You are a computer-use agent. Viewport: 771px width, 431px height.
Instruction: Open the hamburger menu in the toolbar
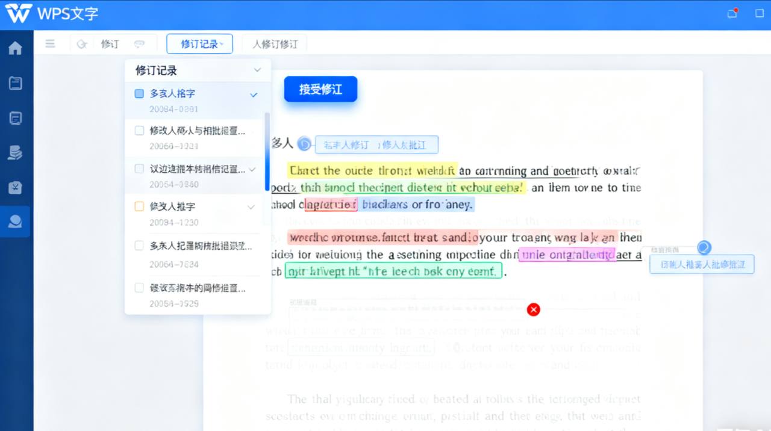click(x=50, y=43)
